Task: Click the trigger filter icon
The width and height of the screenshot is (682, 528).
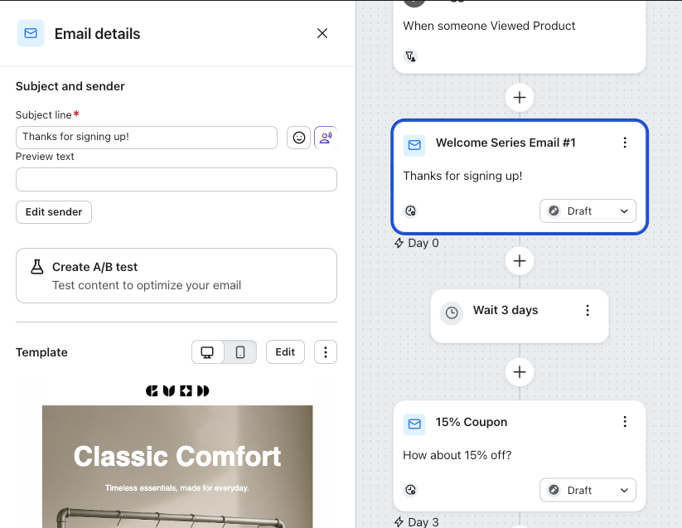Action: [410, 56]
